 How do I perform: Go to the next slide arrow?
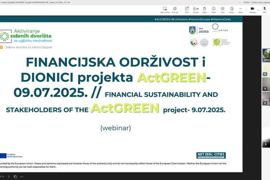pyautogui.click(x=9, y=176)
